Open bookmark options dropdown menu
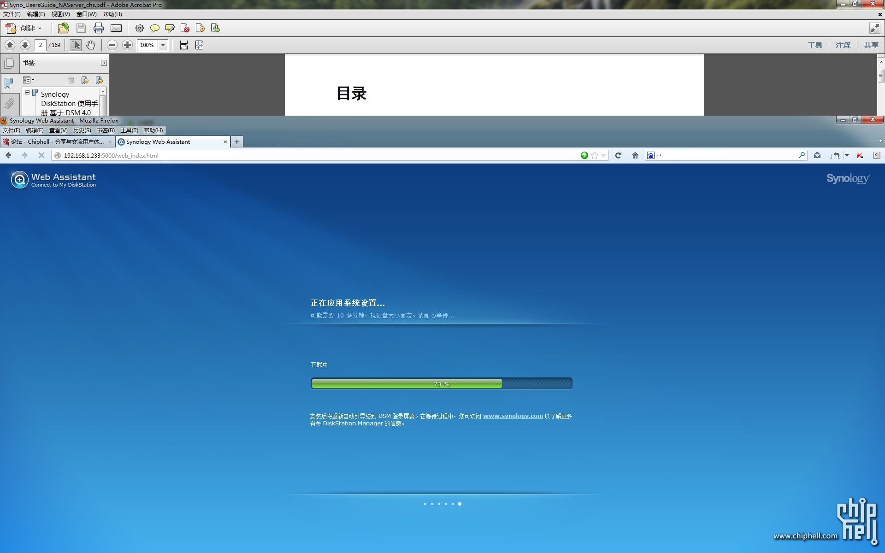The image size is (885, 553). point(29,80)
